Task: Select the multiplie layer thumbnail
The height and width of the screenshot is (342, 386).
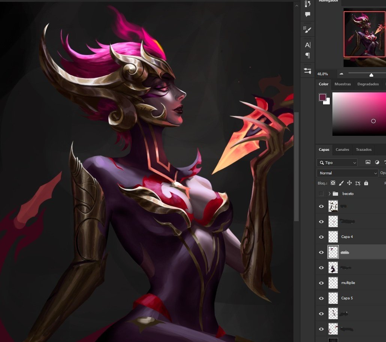Action: 333,283
